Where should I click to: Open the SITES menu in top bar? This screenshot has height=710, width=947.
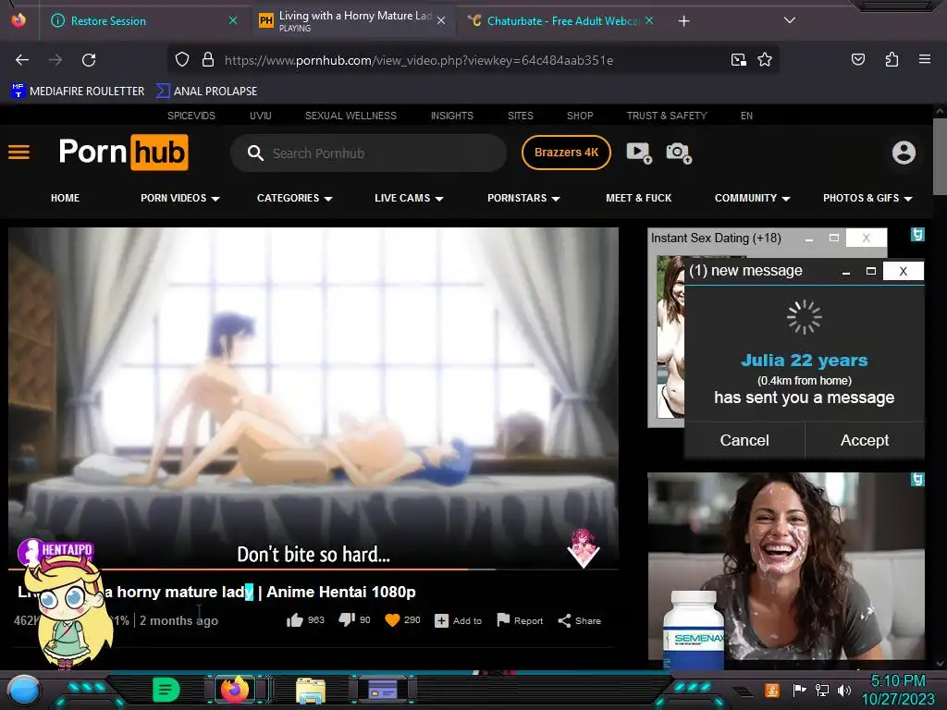click(520, 116)
